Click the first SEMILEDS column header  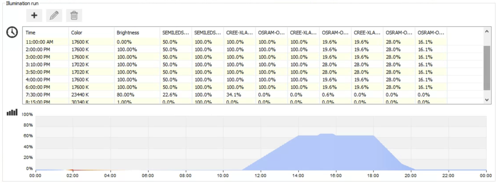[x=176, y=32]
